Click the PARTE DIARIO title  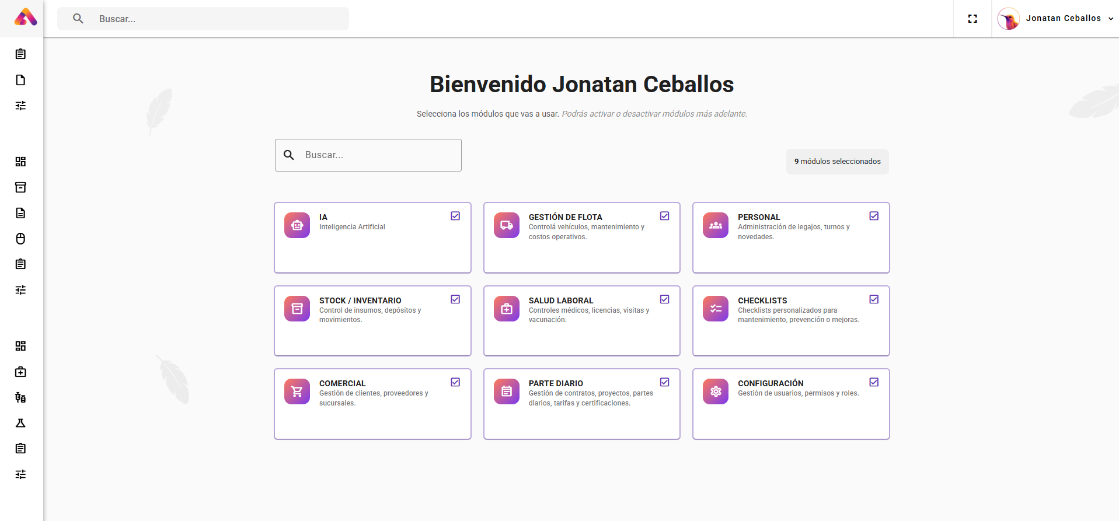tap(556, 383)
